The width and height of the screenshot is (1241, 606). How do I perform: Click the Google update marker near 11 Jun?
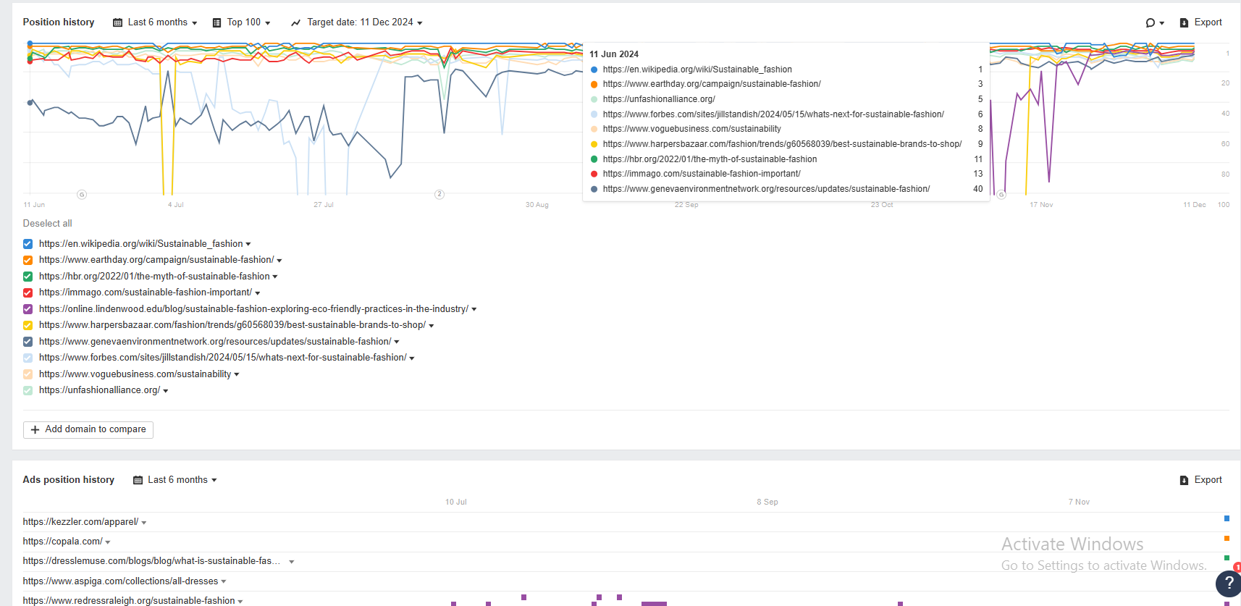[x=82, y=195]
